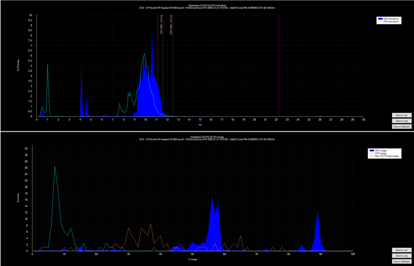Click the '% Usage' x-axis label
The width and height of the screenshot is (414, 266).
tap(193, 259)
